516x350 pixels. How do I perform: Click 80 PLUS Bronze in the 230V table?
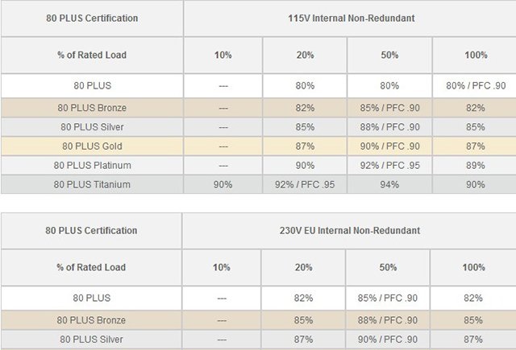pos(92,319)
